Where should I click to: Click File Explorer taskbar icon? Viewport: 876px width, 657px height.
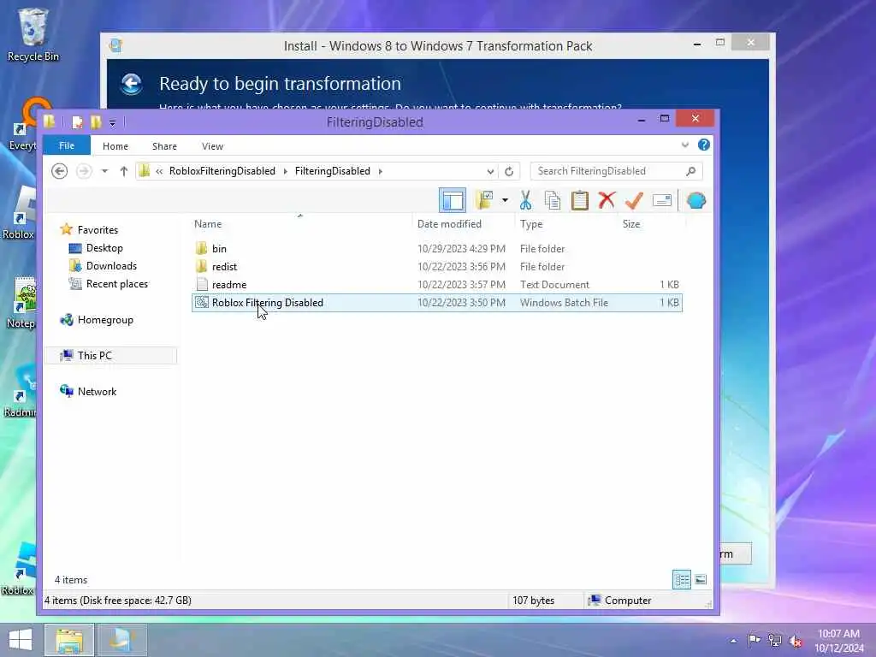pyautogui.click(x=68, y=640)
